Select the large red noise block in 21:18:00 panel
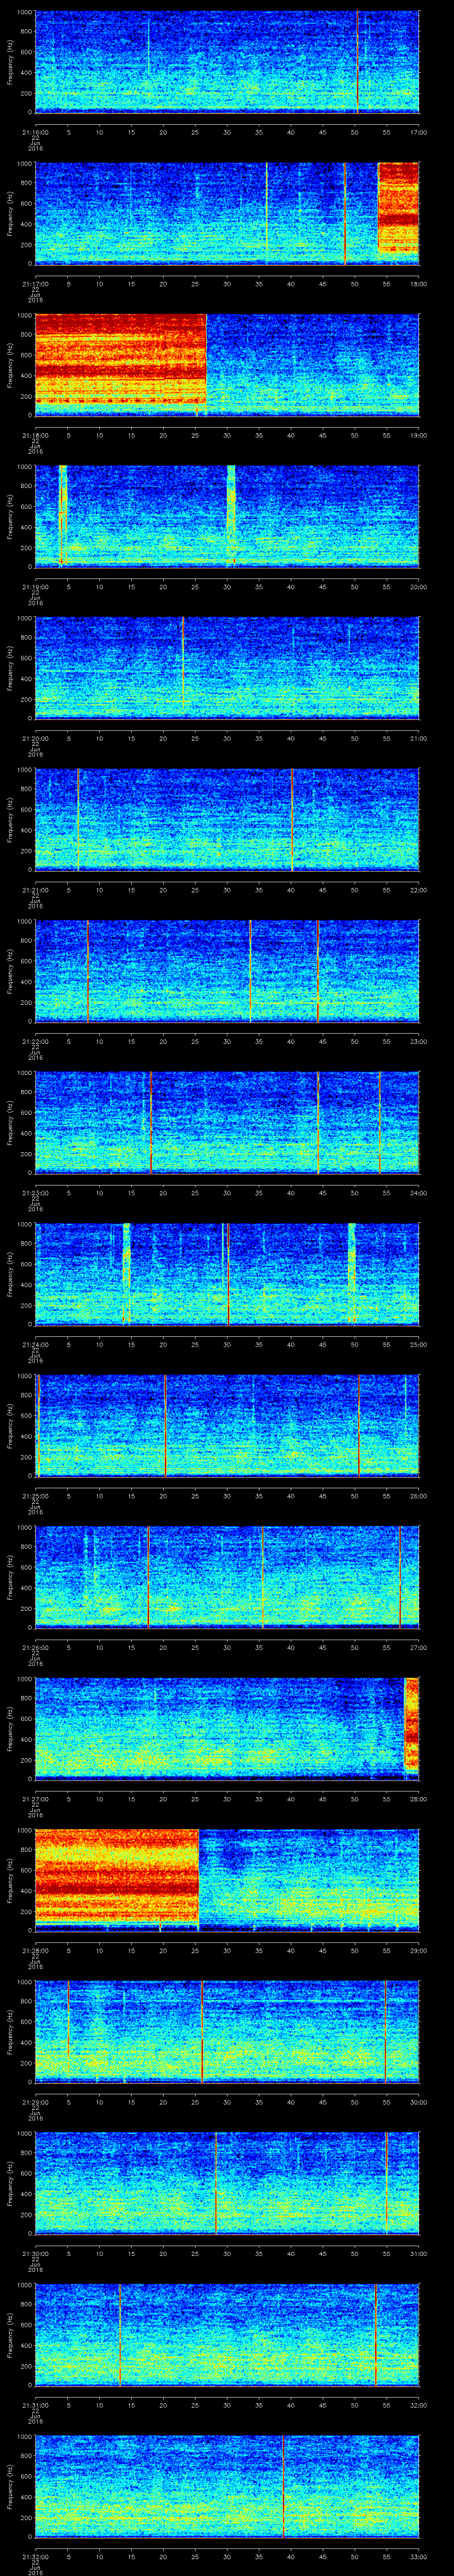Image resolution: width=454 pixels, height=2576 pixels. point(120,360)
